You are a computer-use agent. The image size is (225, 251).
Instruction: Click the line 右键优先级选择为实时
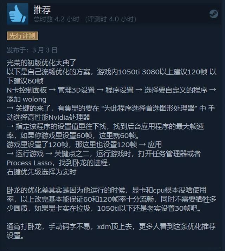coord(41,172)
